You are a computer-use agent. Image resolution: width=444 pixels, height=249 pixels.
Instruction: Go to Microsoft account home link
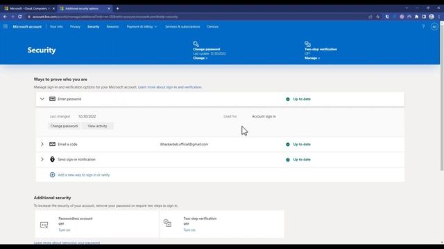[27, 26]
